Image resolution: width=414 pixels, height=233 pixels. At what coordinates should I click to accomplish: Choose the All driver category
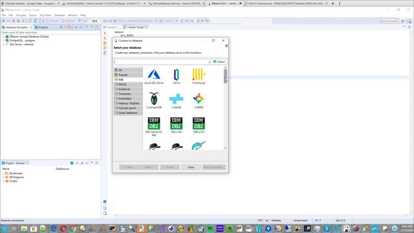click(x=128, y=70)
